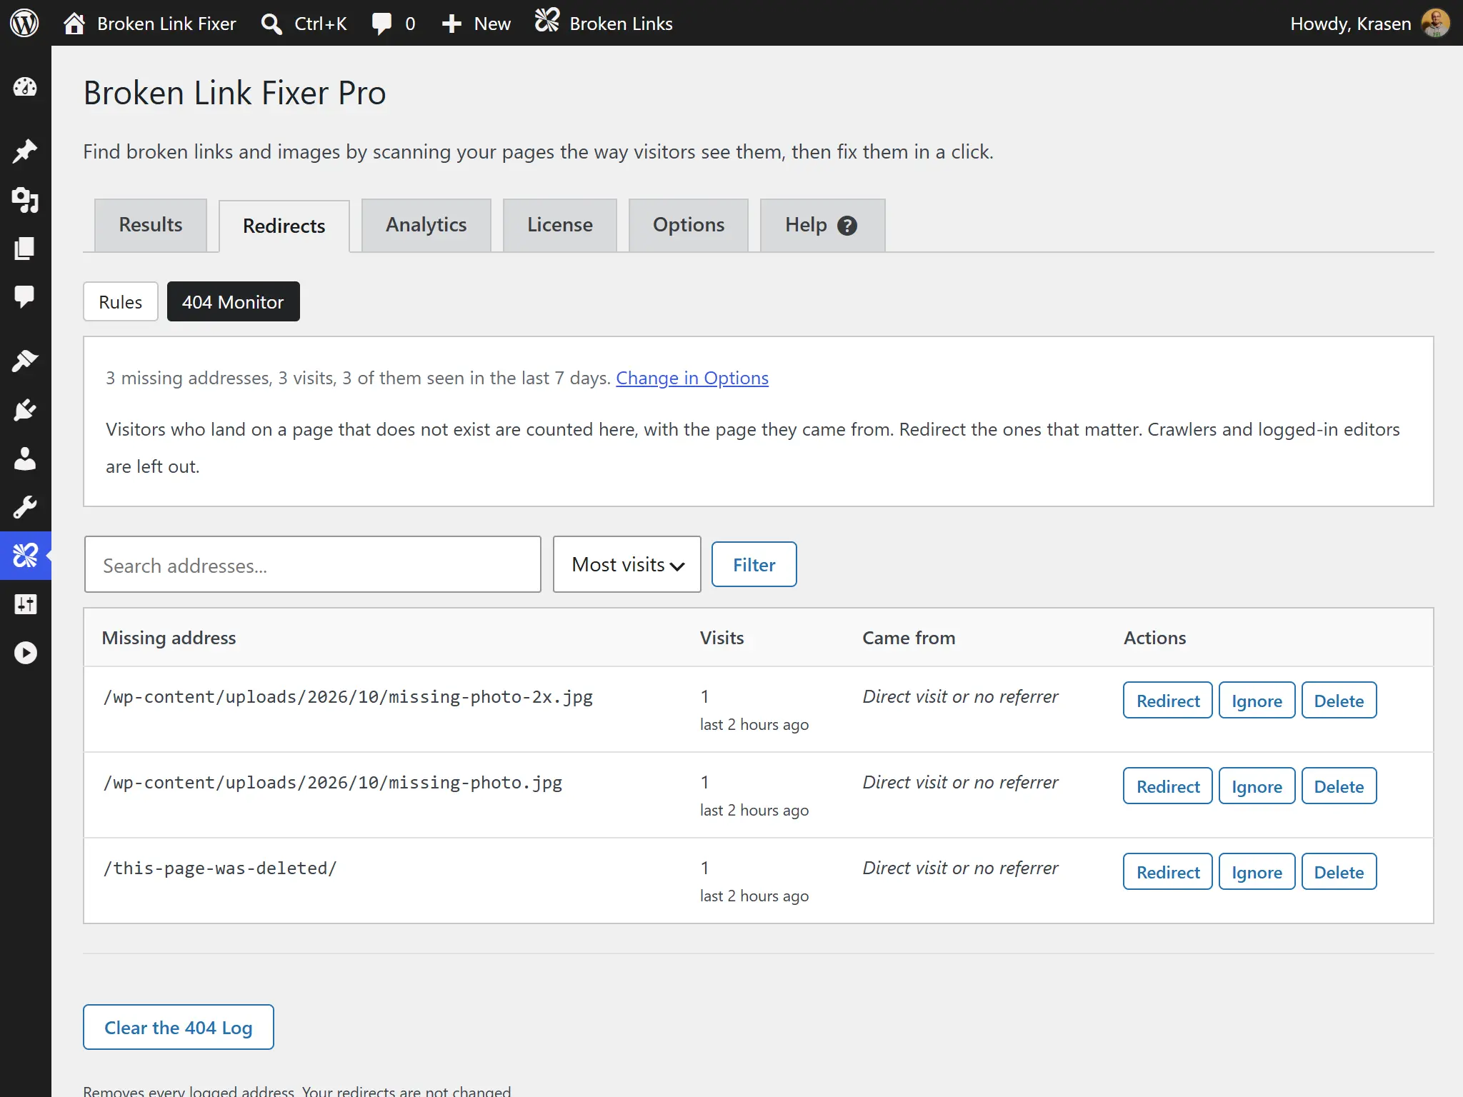Open the Broken Link Fixer sidebar icon
1463x1097 pixels.
25,555
